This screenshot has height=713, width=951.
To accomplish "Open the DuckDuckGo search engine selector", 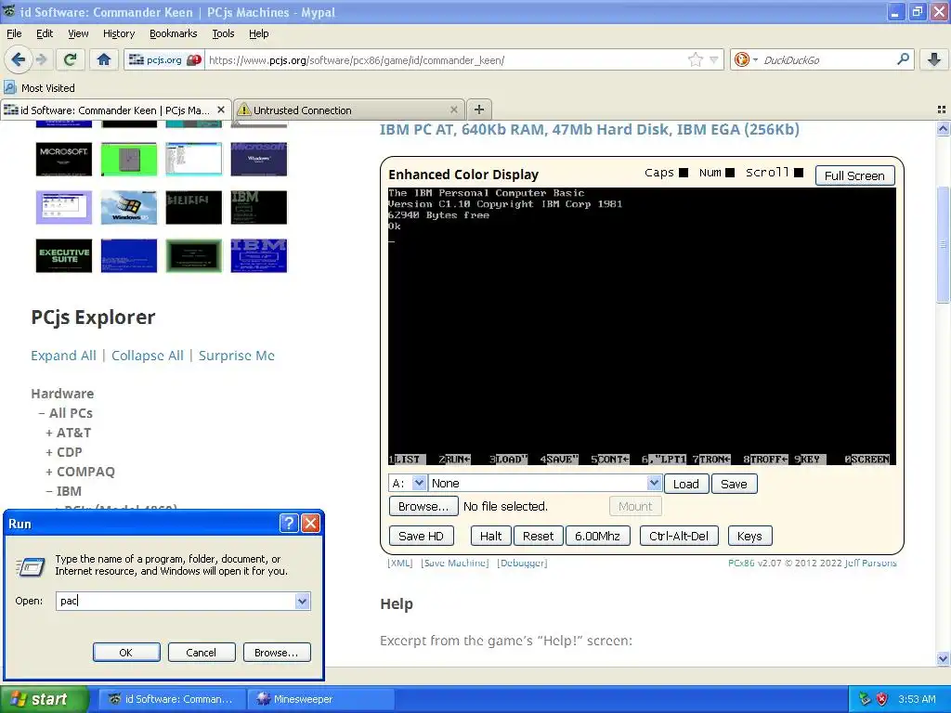I will point(746,59).
